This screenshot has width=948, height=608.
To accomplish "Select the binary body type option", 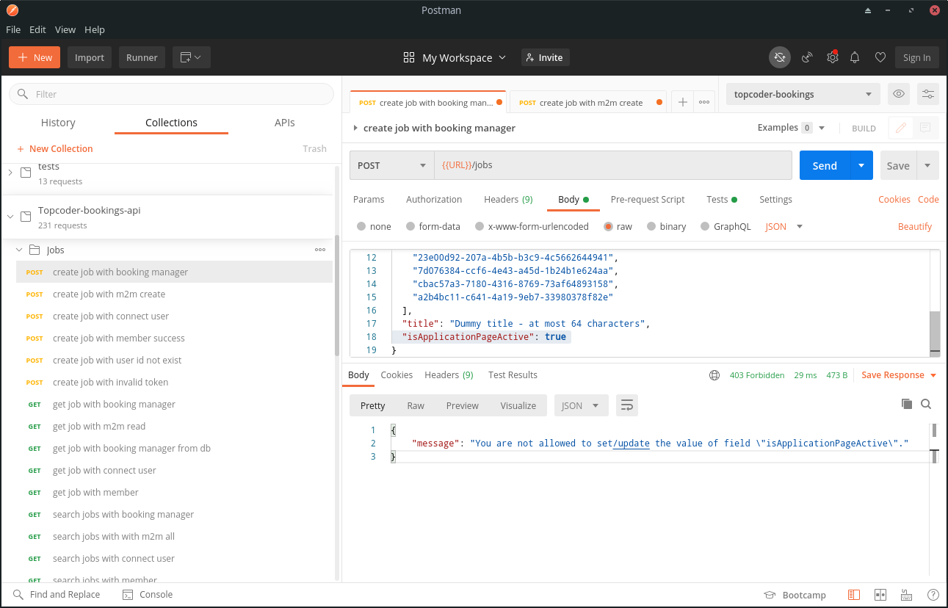I will coord(651,227).
